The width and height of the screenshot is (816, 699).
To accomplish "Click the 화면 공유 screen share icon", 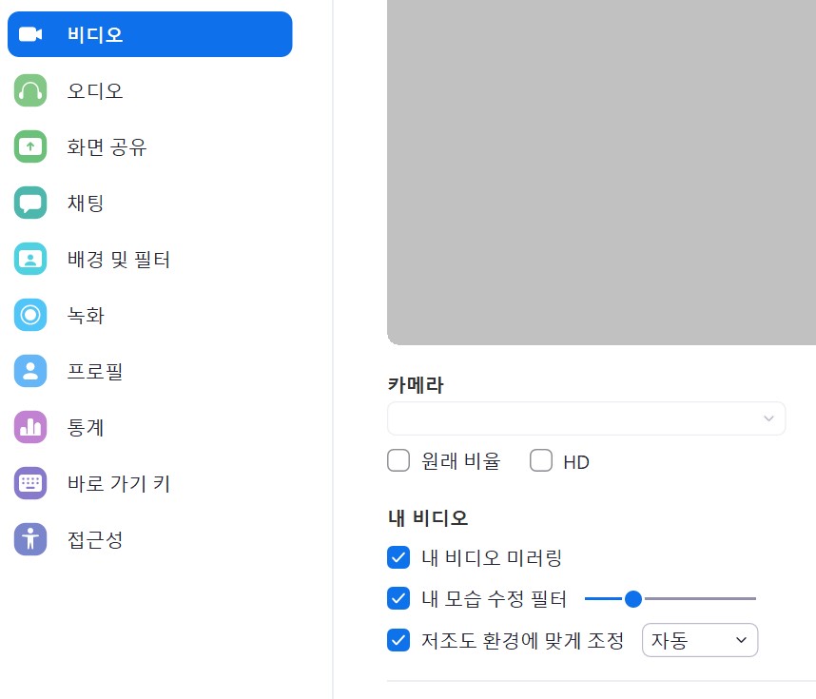I will click(30, 146).
